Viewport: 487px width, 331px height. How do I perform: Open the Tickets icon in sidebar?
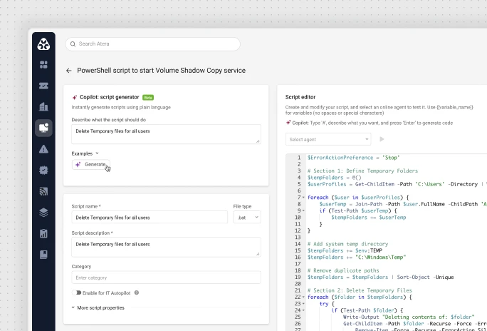pyautogui.click(x=43, y=86)
